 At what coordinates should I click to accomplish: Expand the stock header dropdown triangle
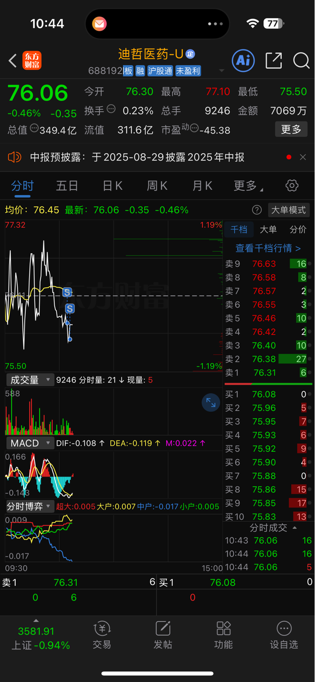[x=222, y=70]
